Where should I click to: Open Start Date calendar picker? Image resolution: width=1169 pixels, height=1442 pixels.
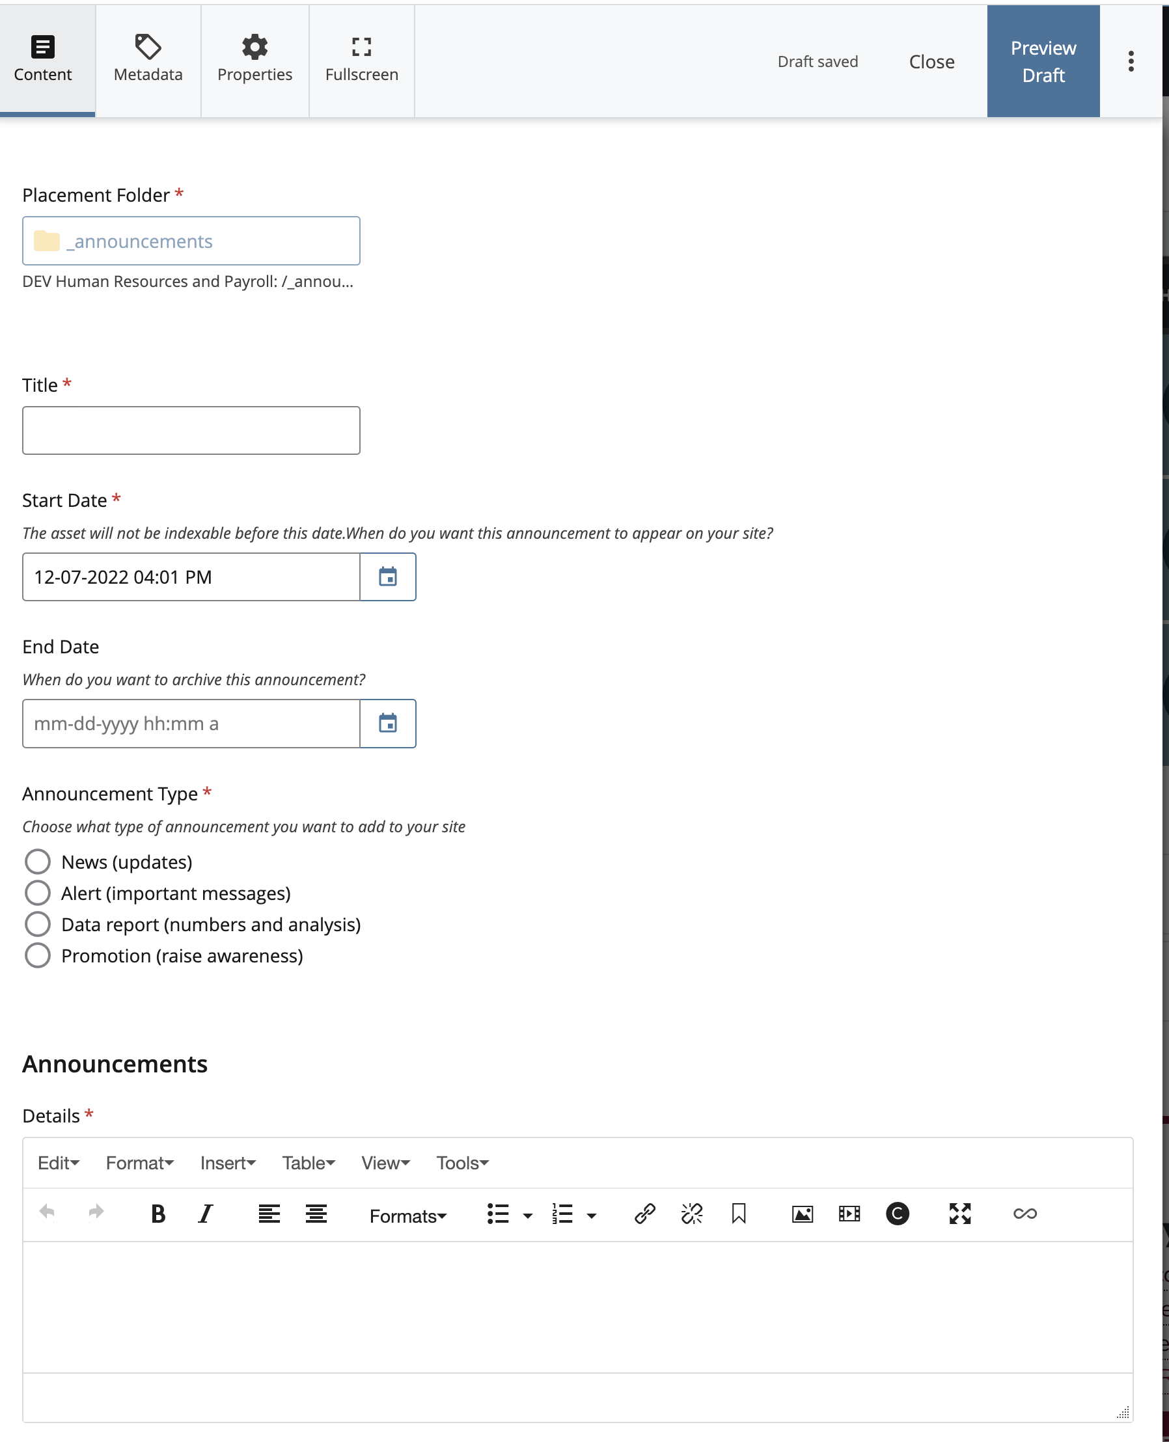(x=388, y=577)
